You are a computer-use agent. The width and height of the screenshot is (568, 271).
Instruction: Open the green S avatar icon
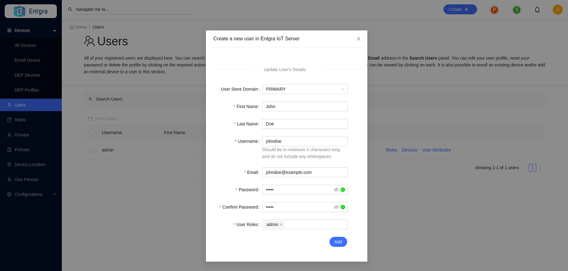[516, 9]
